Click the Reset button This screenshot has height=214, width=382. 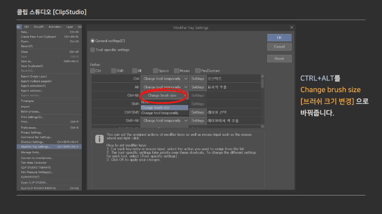click(x=279, y=59)
